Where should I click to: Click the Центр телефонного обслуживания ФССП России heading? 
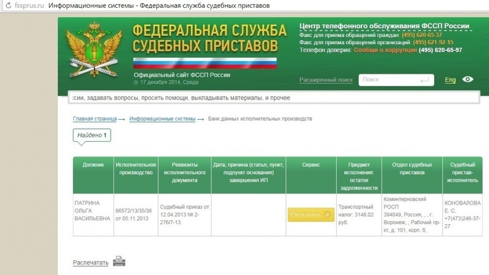point(384,26)
